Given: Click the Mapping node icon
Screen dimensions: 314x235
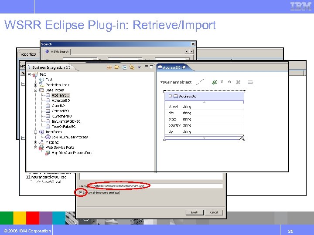Looking at the screenshot, I should [41, 142].
